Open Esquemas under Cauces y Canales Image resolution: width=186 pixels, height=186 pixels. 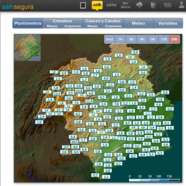coord(113,26)
